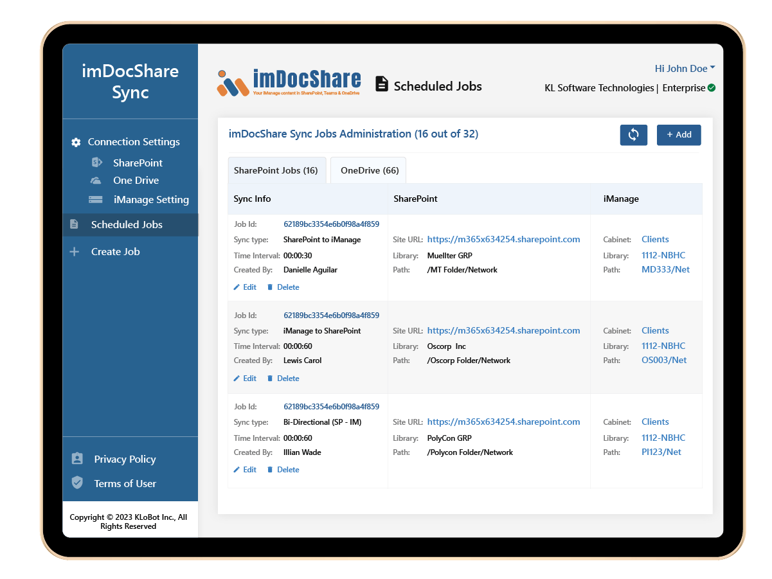
Task: Click the Clients cabinet link in the OS003/Net row
Action: pos(655,330)
